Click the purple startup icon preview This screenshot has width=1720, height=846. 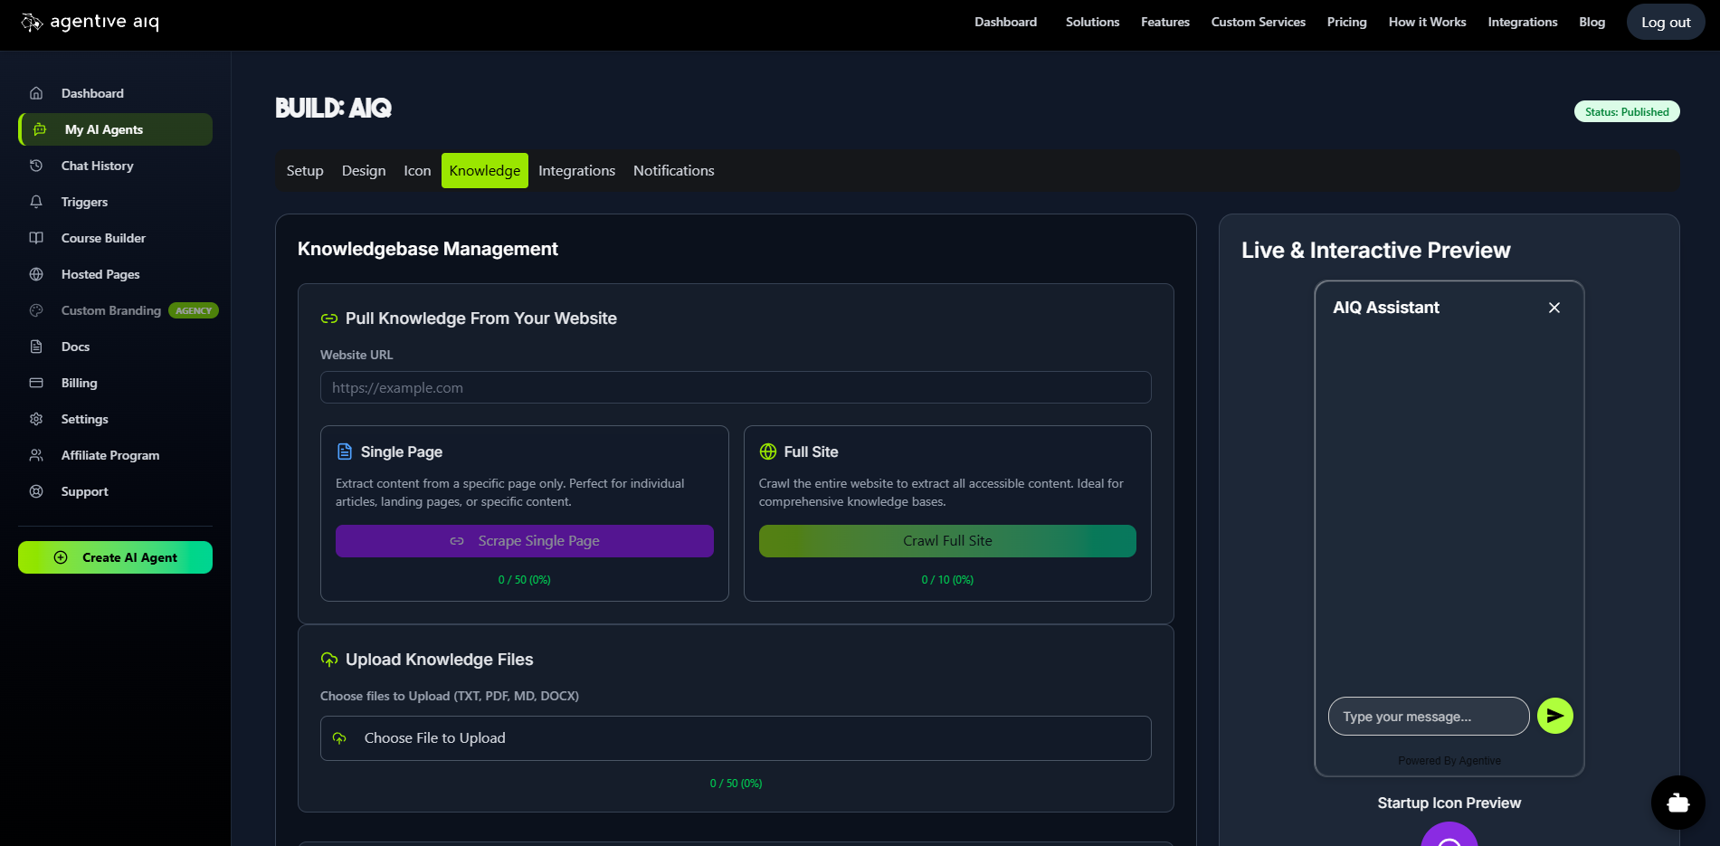pyautogui.click(x=1449, y=834)
